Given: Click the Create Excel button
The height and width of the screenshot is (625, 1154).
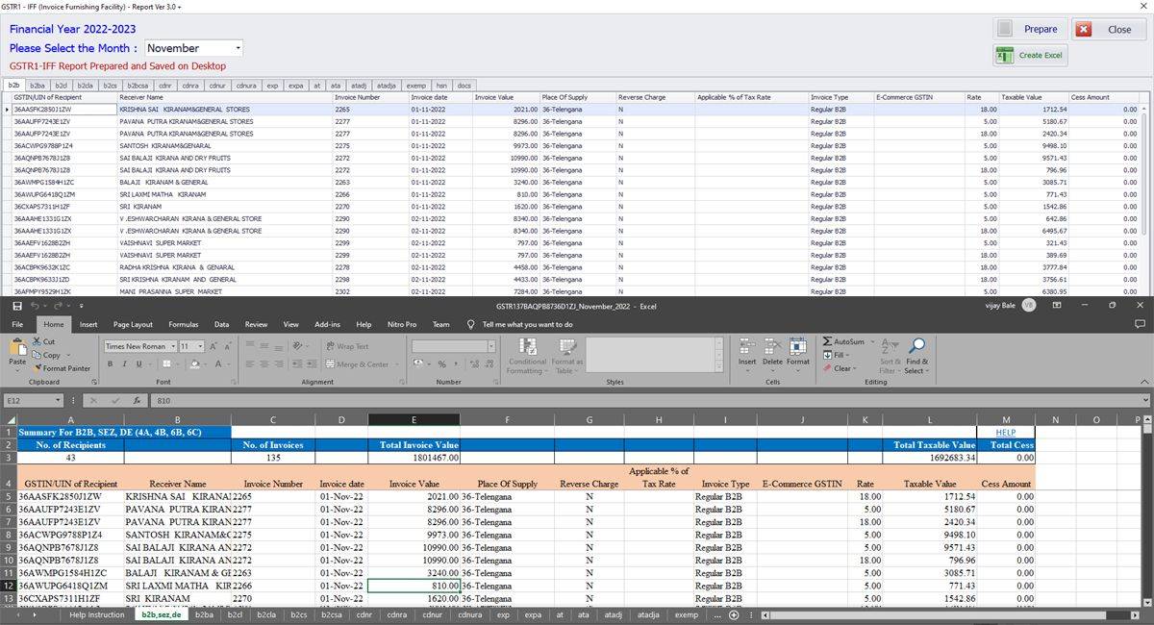Looking at the screenshot, I should click(x=1031, y=56).
